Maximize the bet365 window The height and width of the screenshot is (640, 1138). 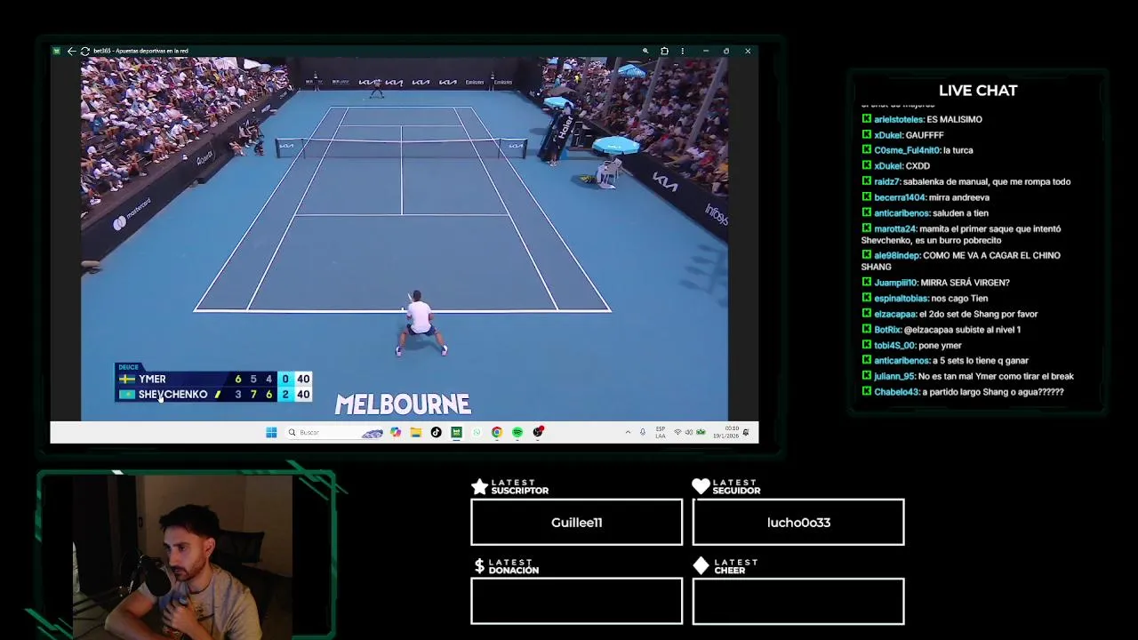726,51
